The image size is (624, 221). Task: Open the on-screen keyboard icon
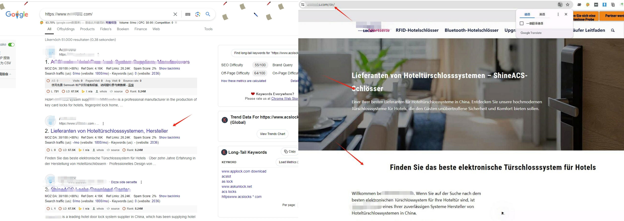click(x=188, y=14)
